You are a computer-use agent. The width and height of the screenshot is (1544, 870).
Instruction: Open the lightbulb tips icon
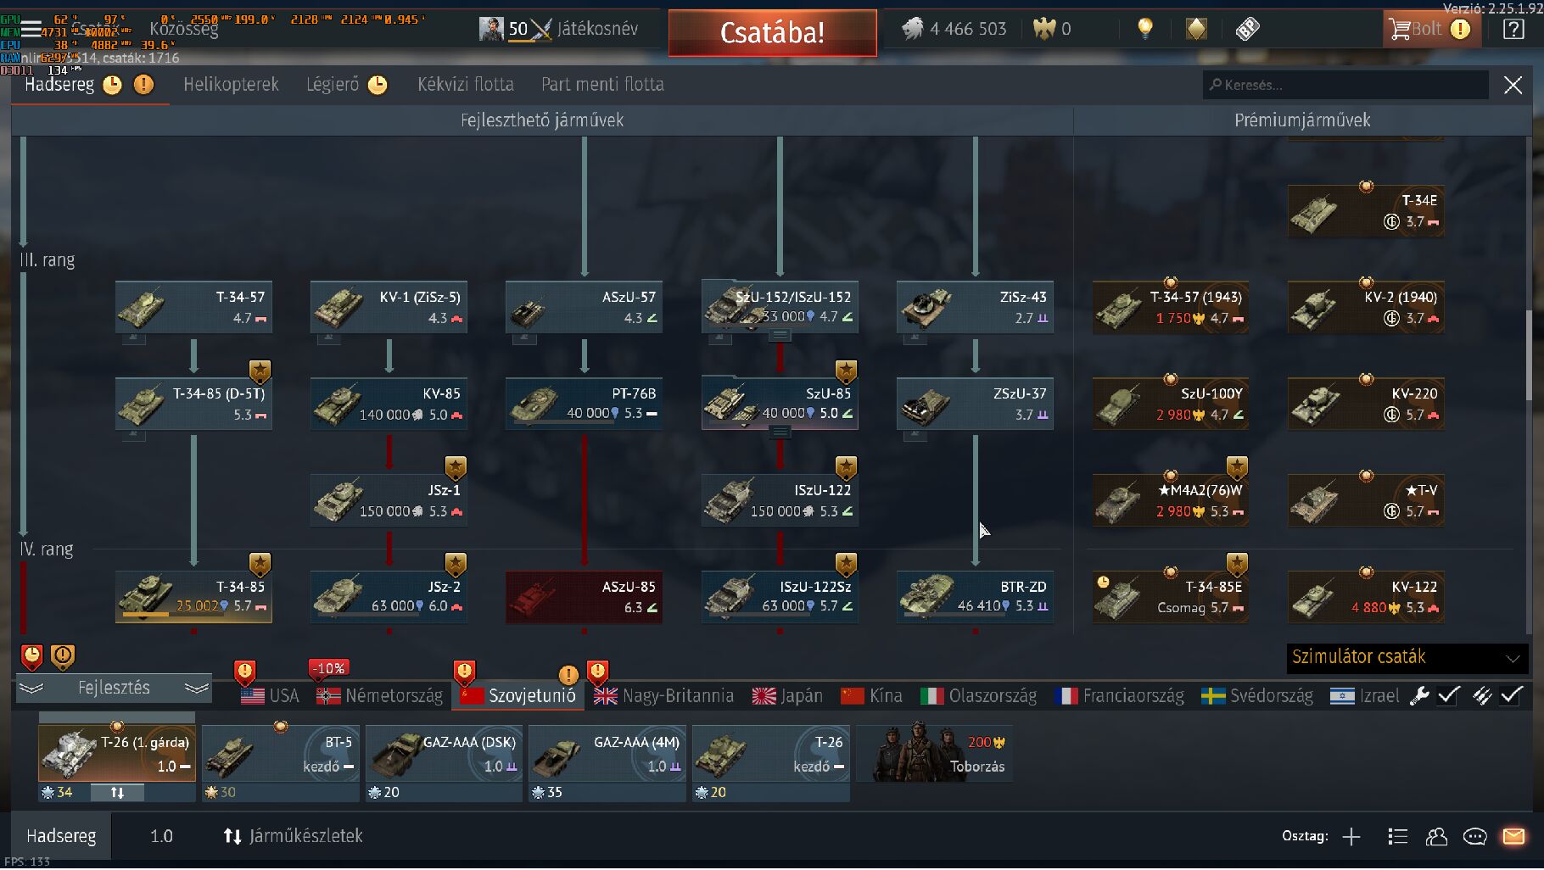click(1145, 29)
